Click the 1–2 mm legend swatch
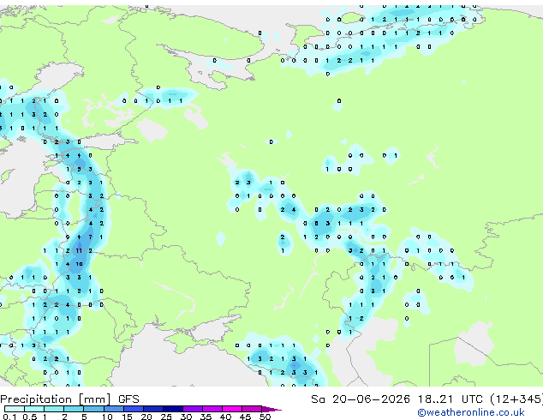 point(54,409)
